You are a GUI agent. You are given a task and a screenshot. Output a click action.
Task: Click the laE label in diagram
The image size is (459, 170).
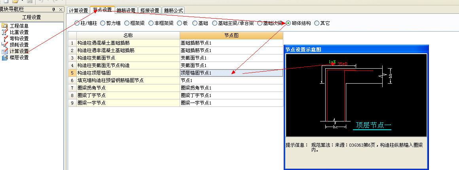click(x=332, y=62)
